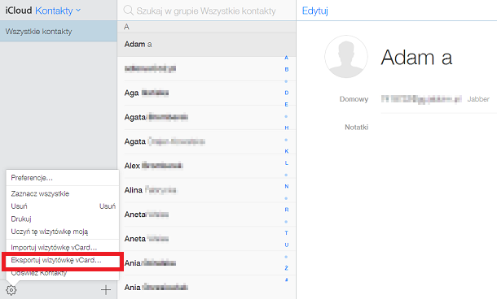Choose Zaznacz wszystkie in the menu

click(63, 193)
